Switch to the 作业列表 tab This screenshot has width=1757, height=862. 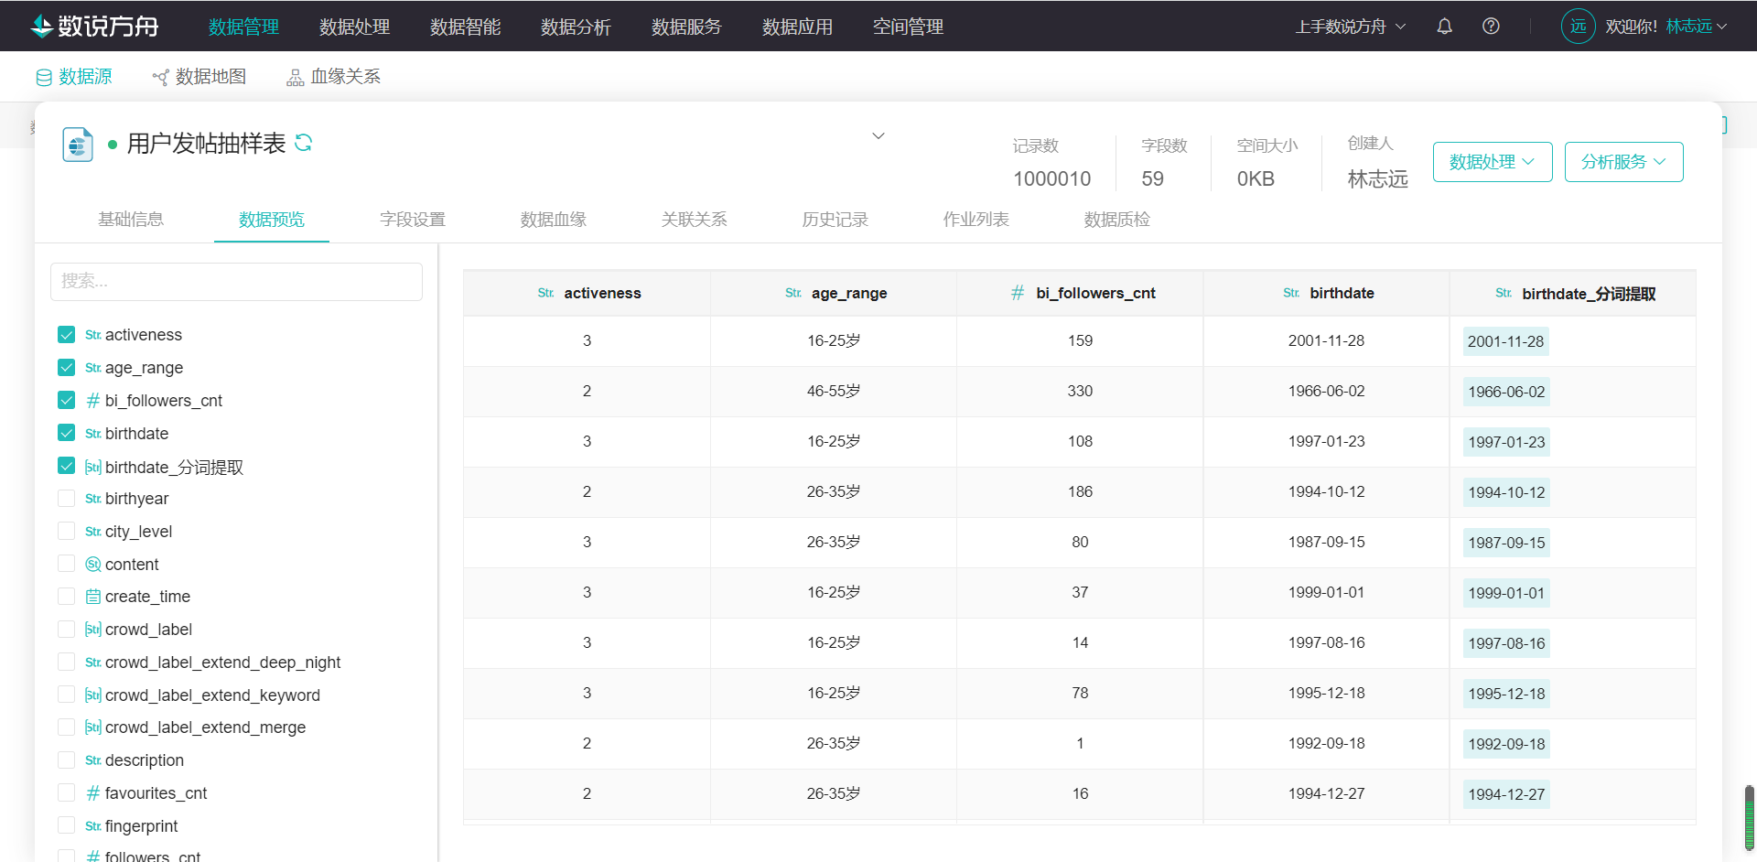pos(976,220)
